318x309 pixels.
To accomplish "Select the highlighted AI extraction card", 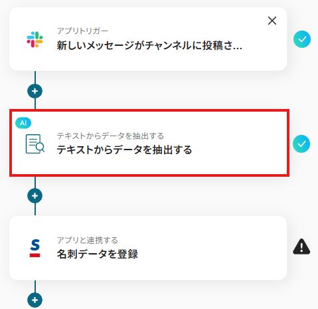I will [x=149, y=143].
